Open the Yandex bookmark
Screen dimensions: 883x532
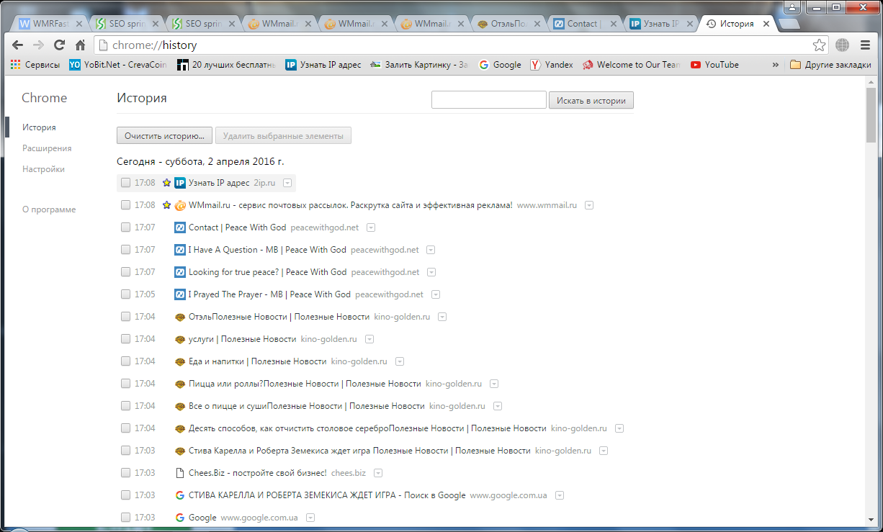[x=552, y=65]
